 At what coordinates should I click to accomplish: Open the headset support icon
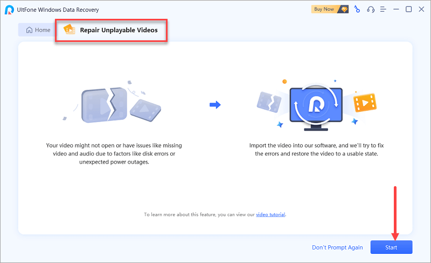tap(371, 9)
